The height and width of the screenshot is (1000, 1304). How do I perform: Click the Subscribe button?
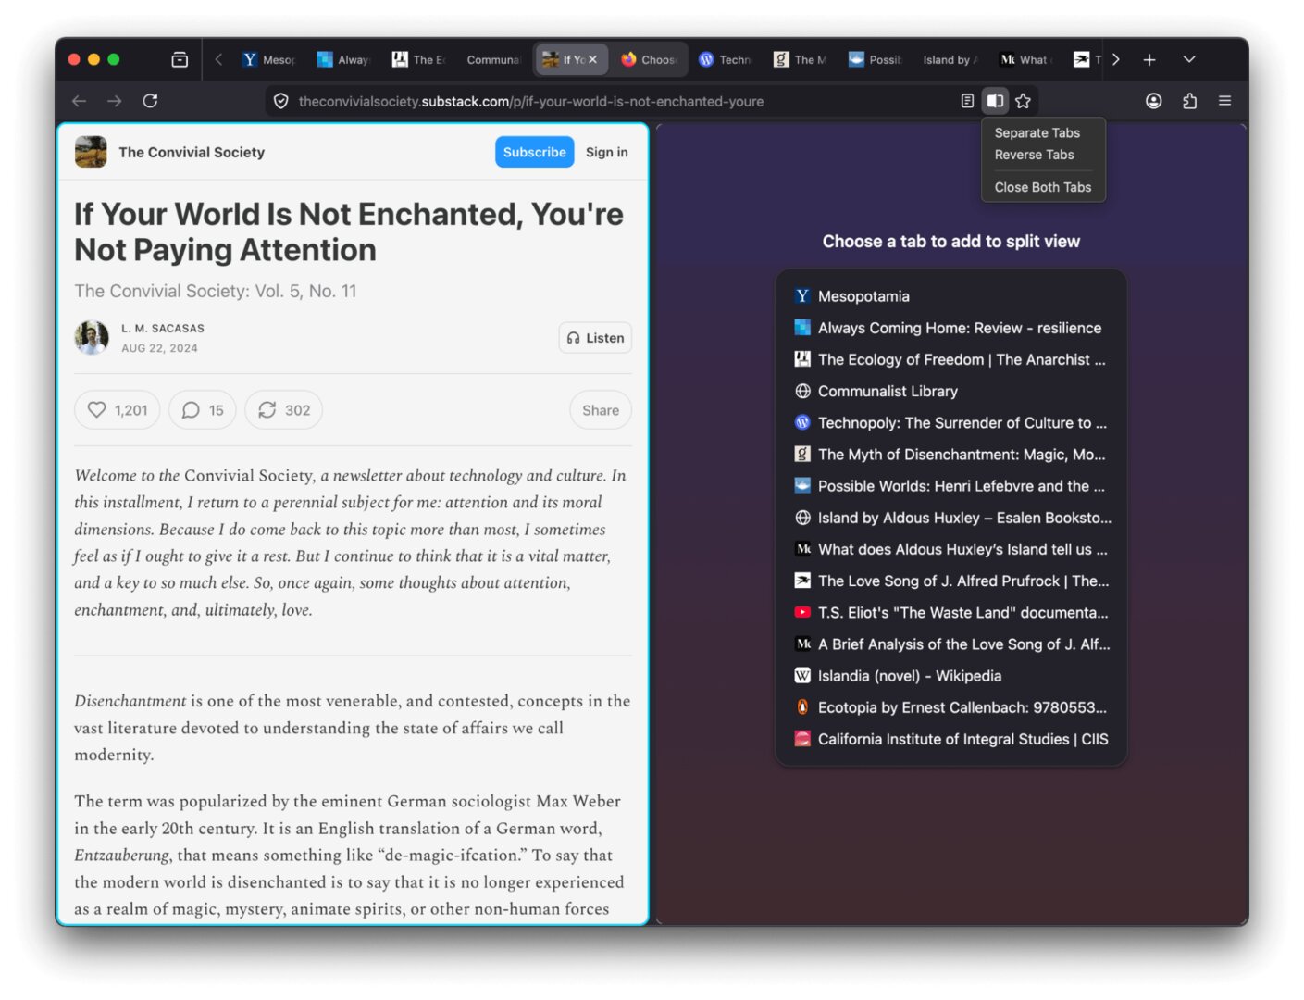534,152
